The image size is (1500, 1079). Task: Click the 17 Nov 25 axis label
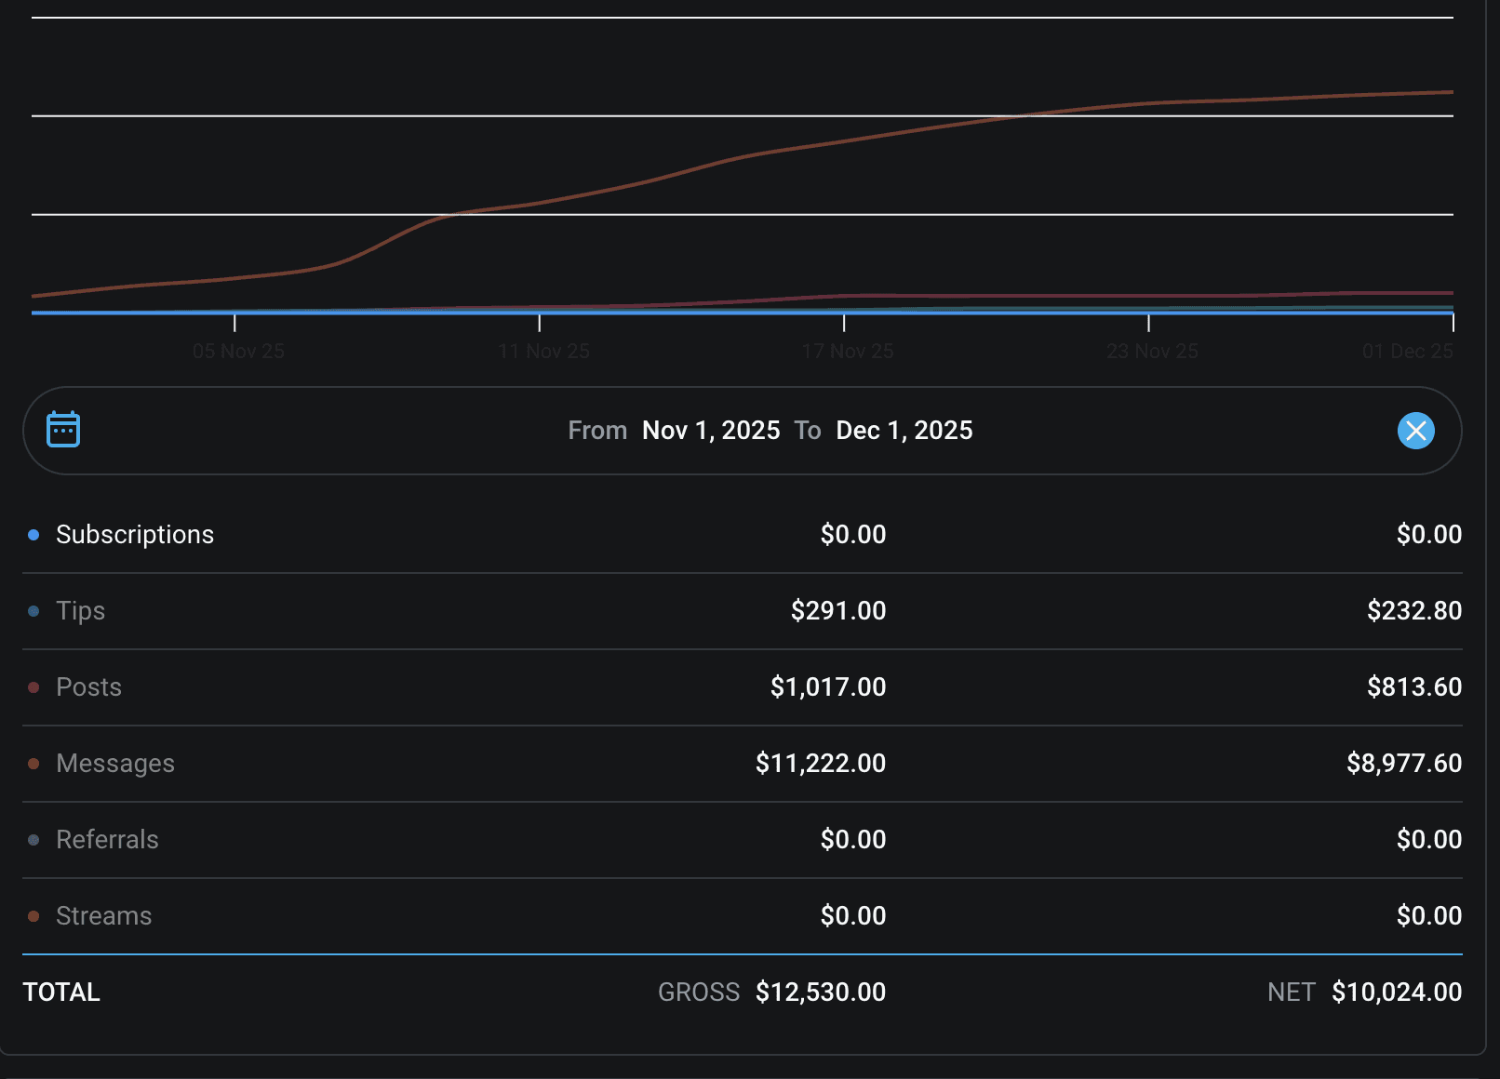[848, 352]
